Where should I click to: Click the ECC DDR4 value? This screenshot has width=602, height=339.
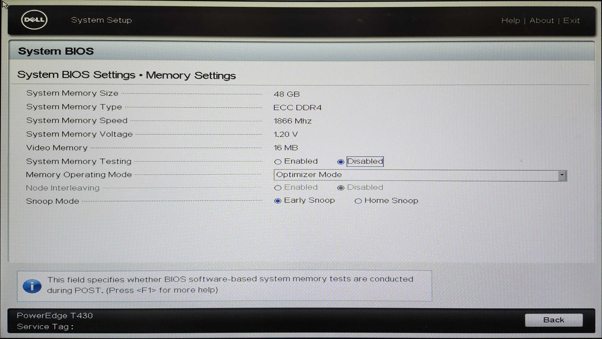(x=298, y=108)
